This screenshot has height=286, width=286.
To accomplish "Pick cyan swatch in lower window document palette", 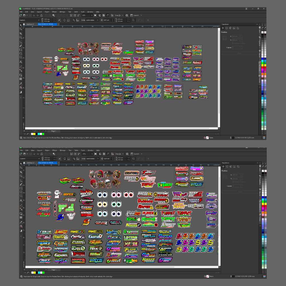I will [39, 273].
